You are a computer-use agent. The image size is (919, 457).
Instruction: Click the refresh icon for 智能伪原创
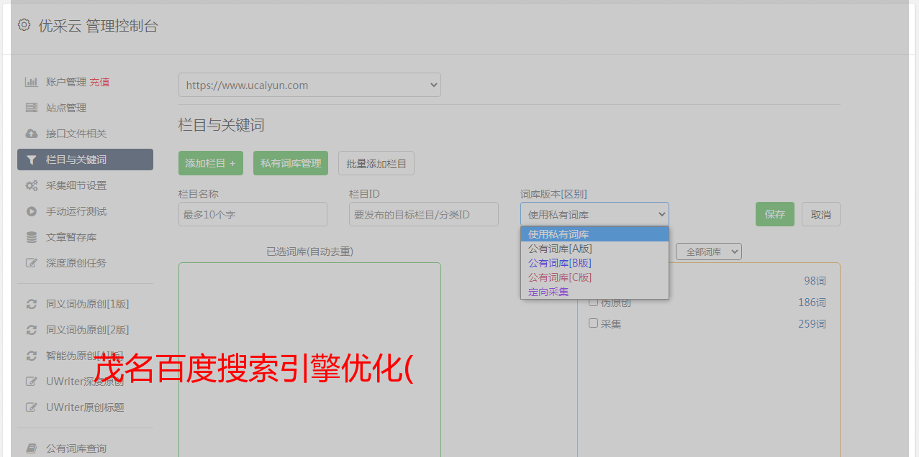31,356
